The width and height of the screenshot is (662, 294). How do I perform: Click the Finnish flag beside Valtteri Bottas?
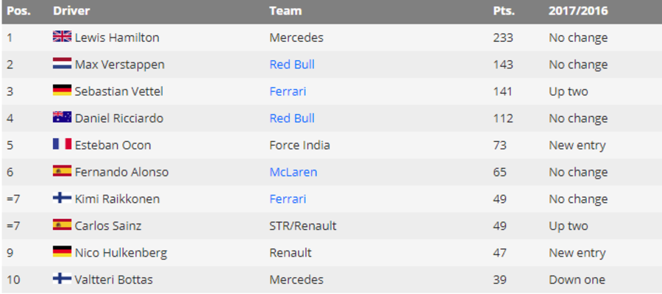(x=62, y=279)
